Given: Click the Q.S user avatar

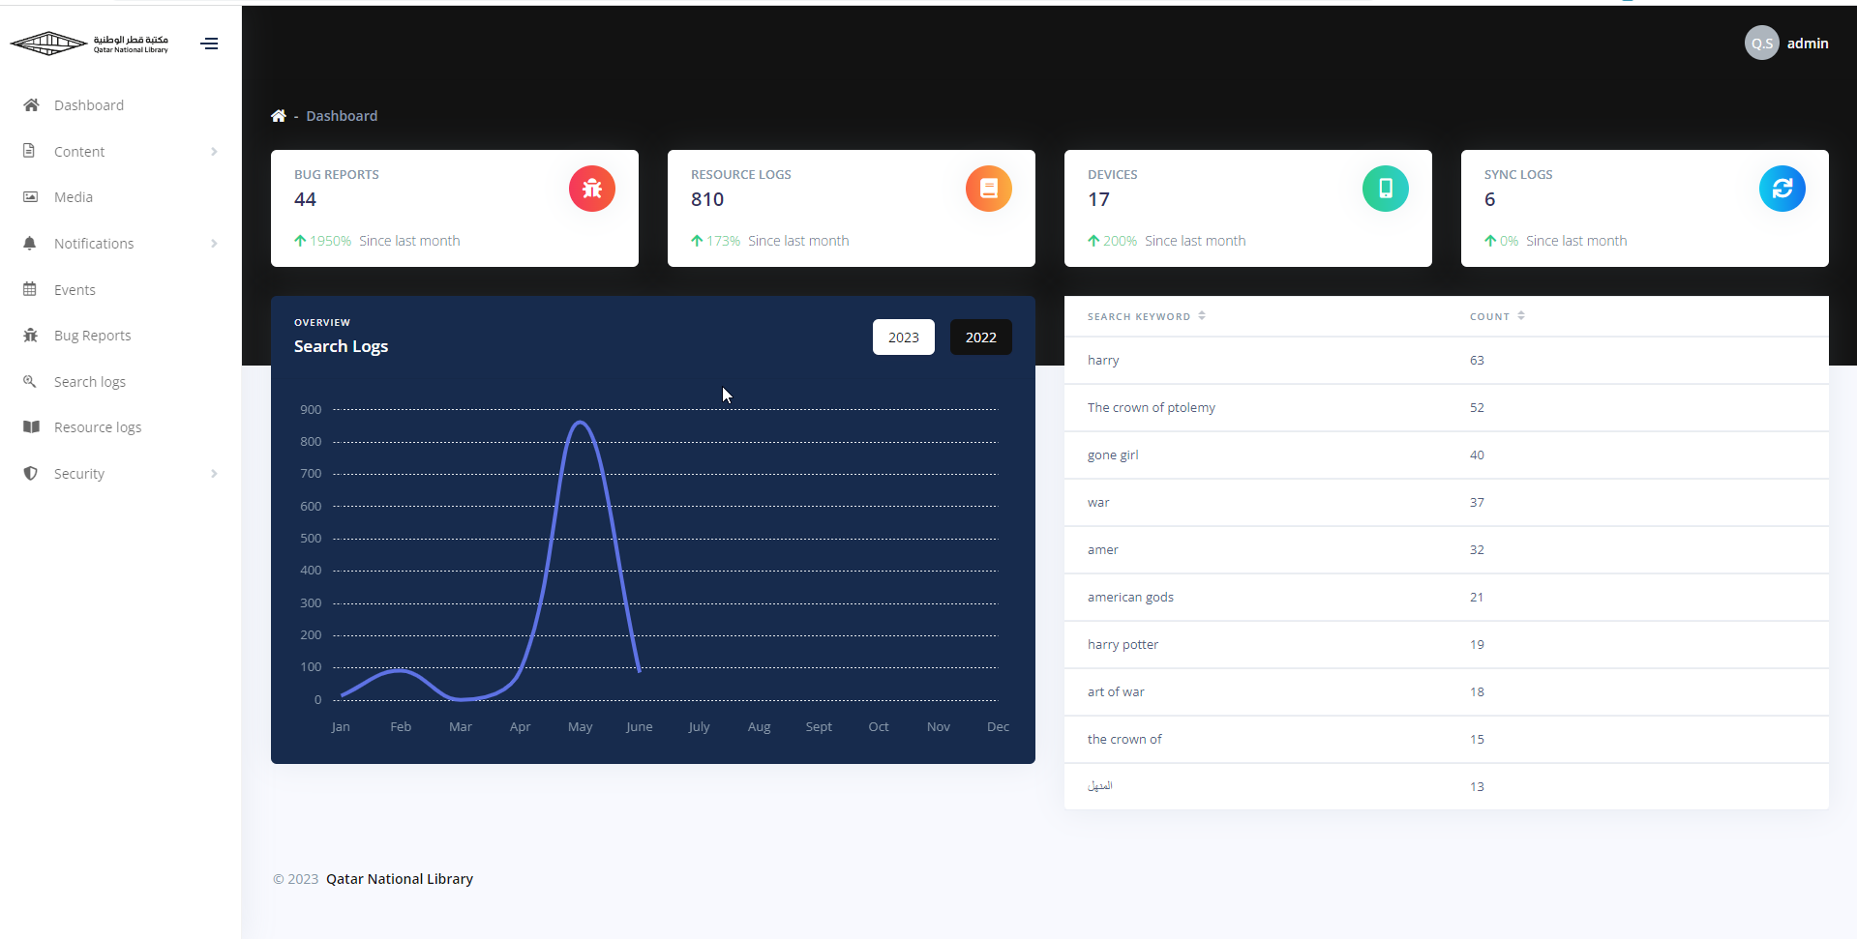Looking at the screenshot, I should (1761, 44).
